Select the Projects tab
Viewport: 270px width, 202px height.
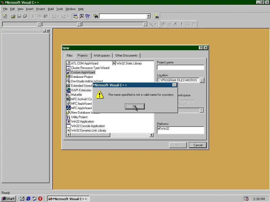pos(83,55)
